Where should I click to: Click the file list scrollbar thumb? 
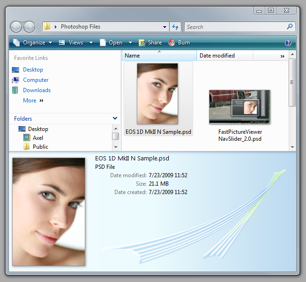pyautogui.click(x=292, y=82)
